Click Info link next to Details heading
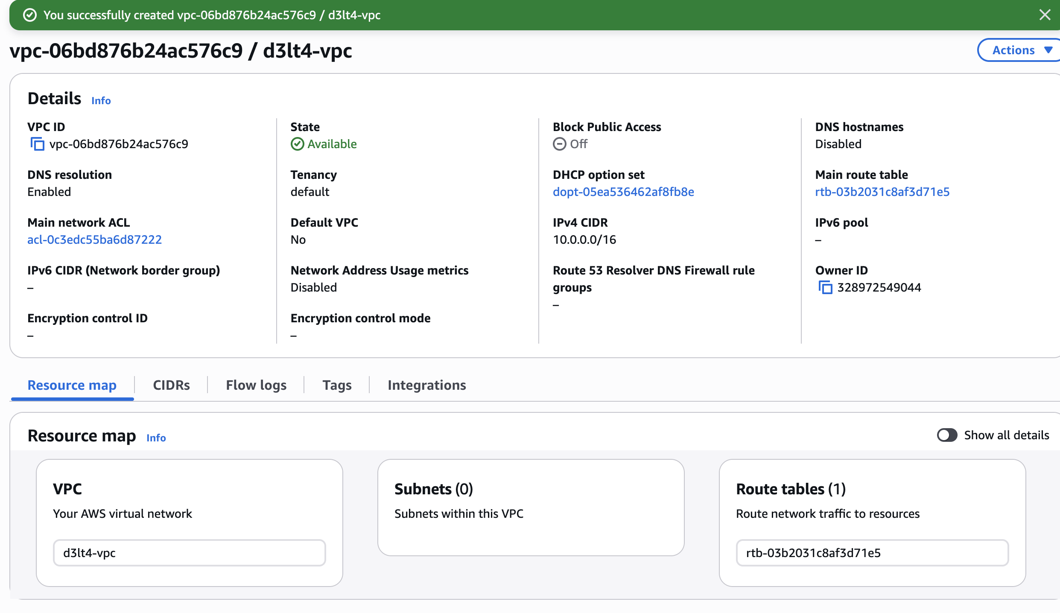Viewport: 1060px width, 613px height. click(x=101, y=101)
